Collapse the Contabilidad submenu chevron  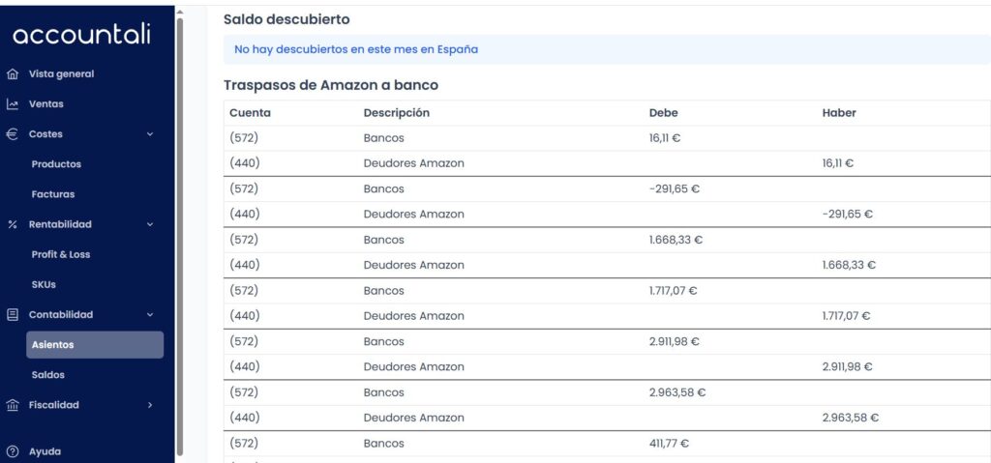point(150,314)
